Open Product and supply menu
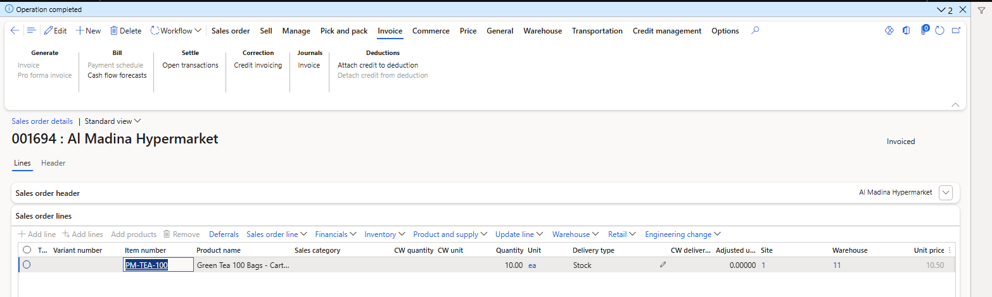 pyautogui.click(x=450, y=234)
